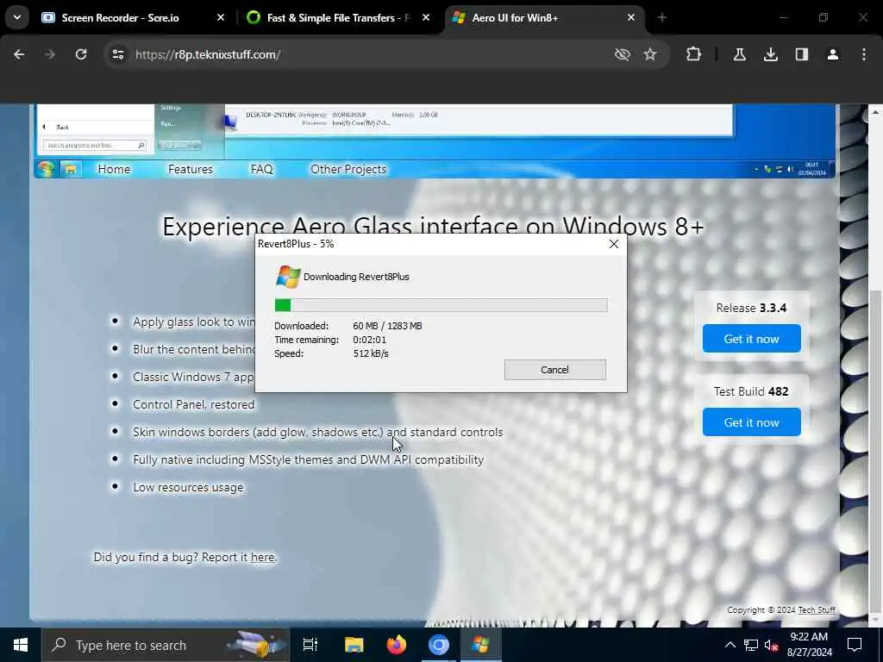Click the '60 MB / 1283 MB' value
The width and height of the screenshot is (883, 662).
pyautogui.click(x=387, y=326)
